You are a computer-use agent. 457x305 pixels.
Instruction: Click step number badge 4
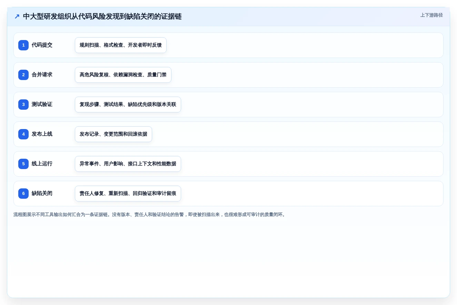pyautogui.click(x=23, y=134)
